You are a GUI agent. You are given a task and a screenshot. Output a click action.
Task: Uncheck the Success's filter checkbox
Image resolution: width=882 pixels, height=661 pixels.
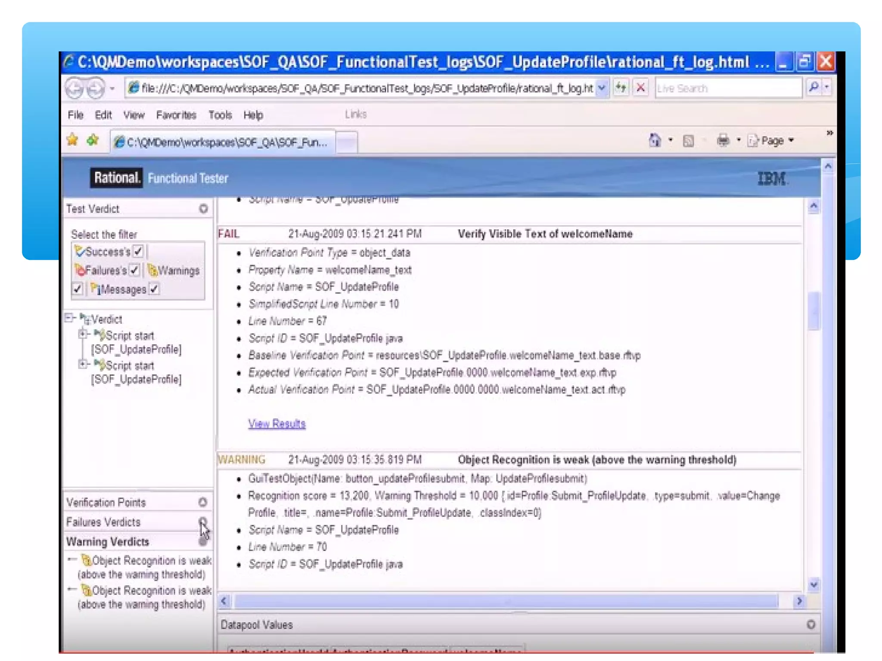[138, 251]
